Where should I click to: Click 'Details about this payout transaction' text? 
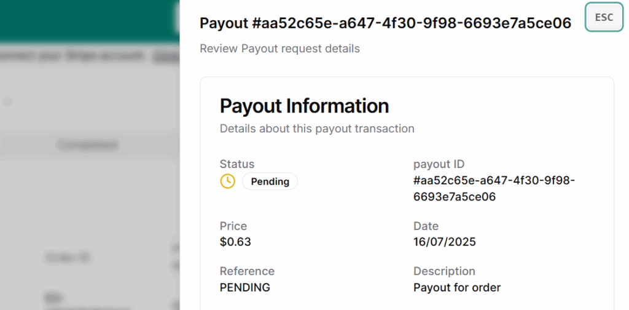(x=317, y=129)
